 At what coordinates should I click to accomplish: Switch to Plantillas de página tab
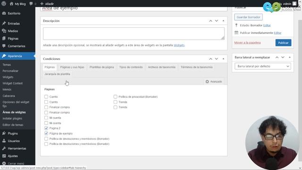coord(102,67)
